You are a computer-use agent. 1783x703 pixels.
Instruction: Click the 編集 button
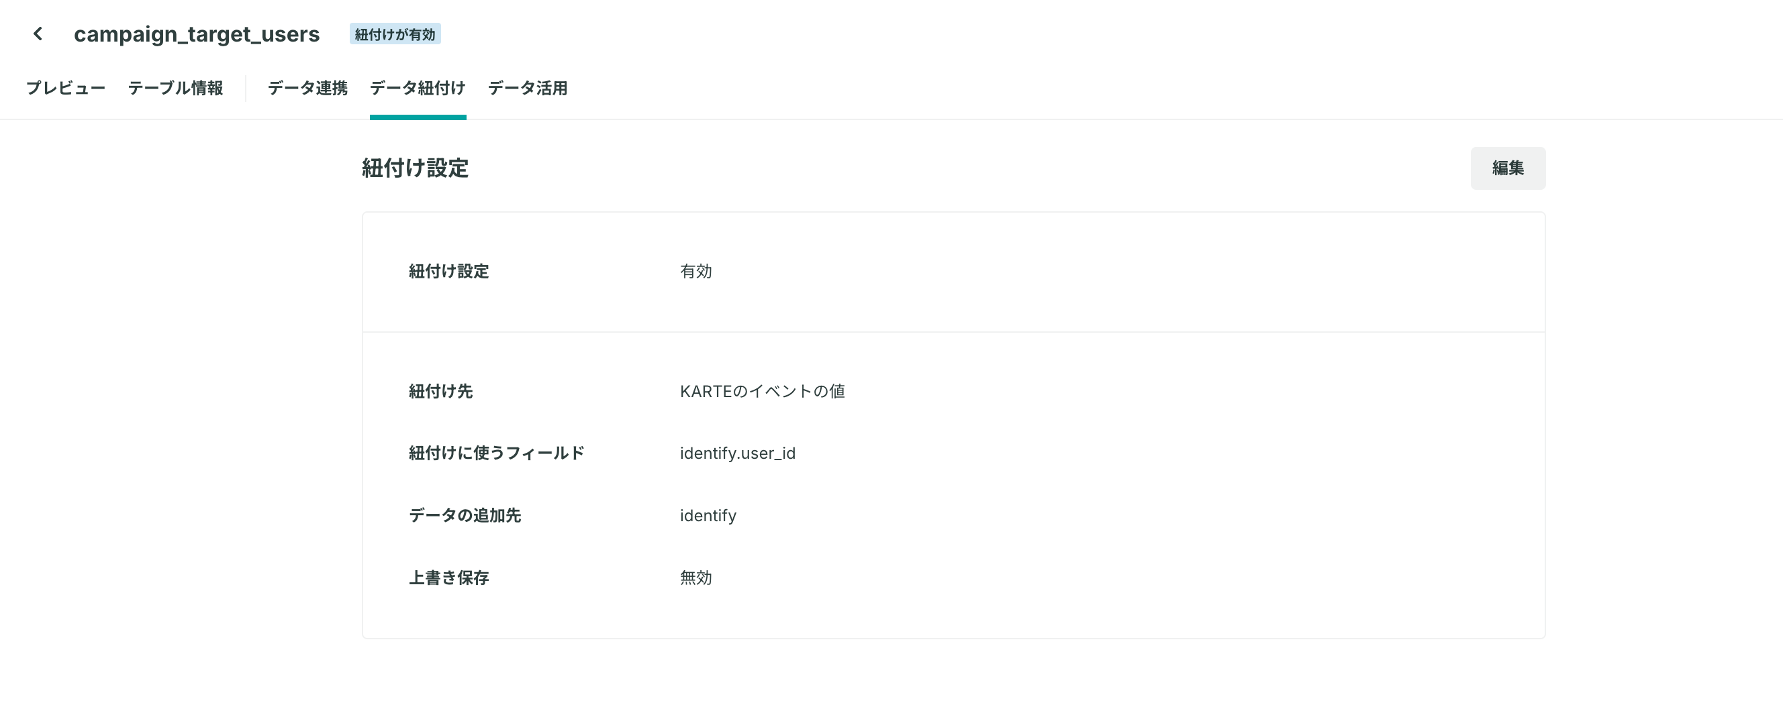pyautogui.click(x=1508, y=168)
